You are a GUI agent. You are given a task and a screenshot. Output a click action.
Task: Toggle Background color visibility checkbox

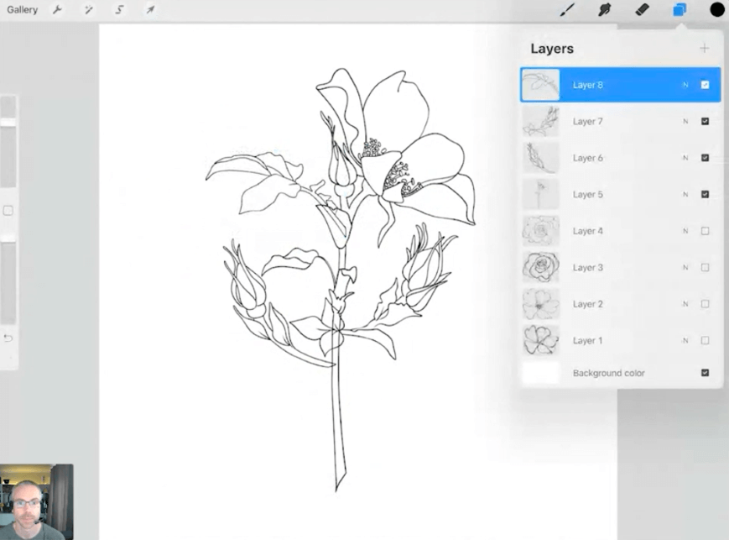(x=705, y=372)
